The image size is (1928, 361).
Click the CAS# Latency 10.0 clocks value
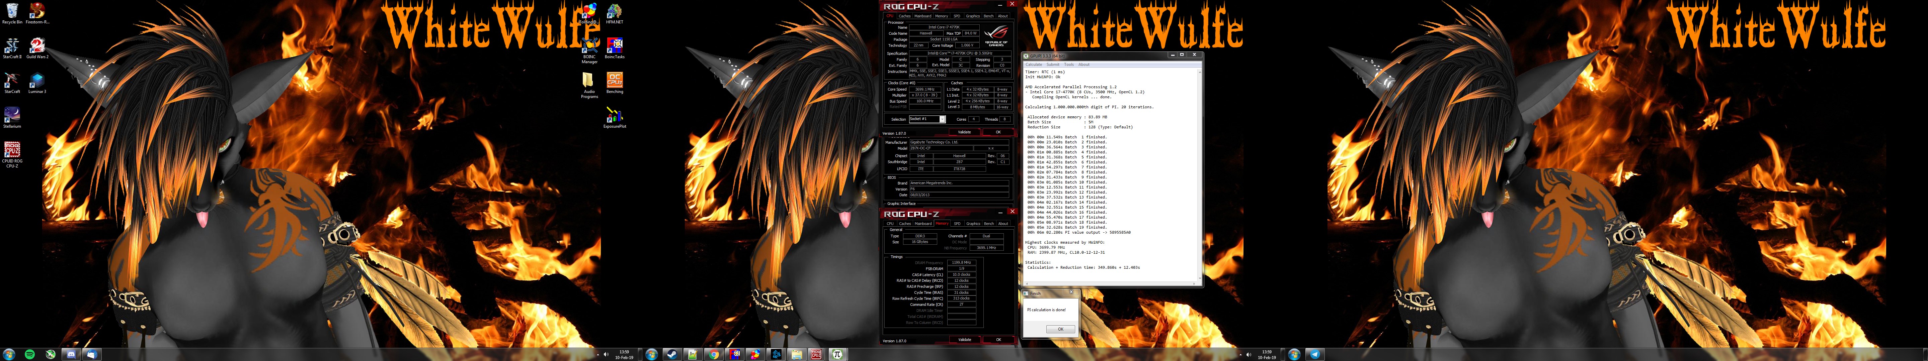pos(961,274)
